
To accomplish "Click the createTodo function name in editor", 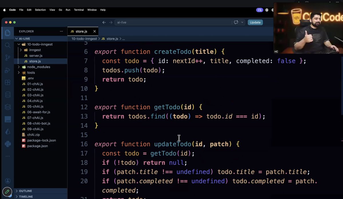I will coord(173,52).
